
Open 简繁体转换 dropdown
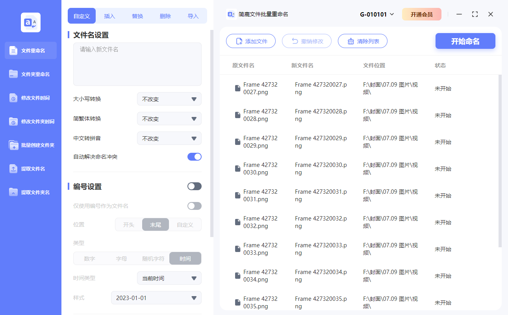(x=169, y=119)
